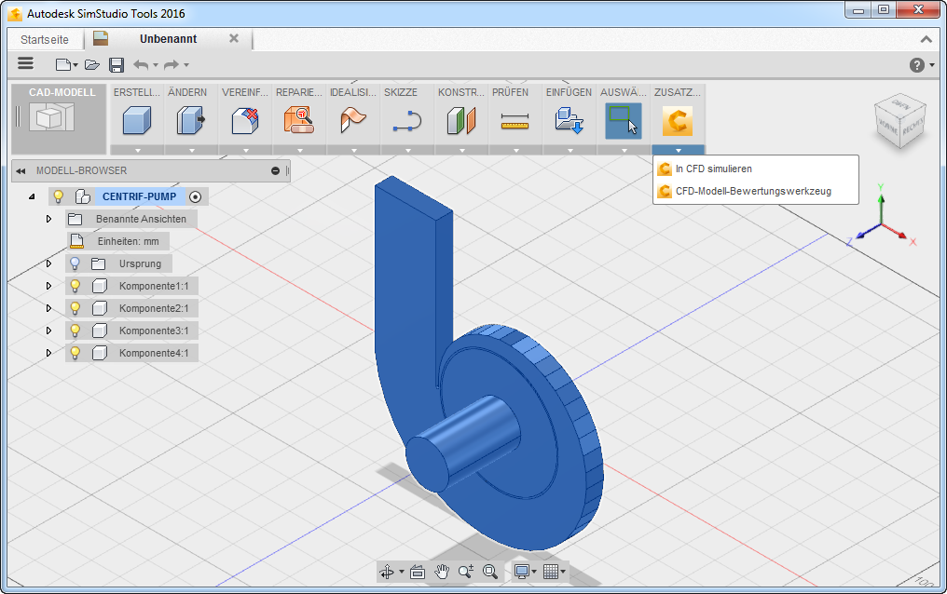Undo the last action
Viewport: 947px width, 594px height.
pyautogui.click(x=141, y=64)
